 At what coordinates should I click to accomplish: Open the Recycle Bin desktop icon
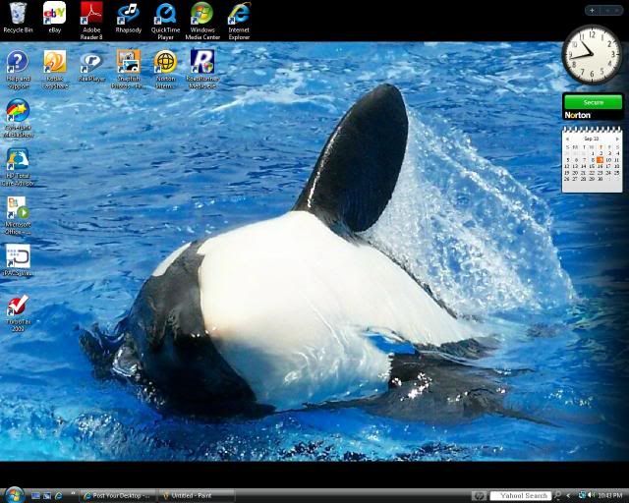click(18, 18)
